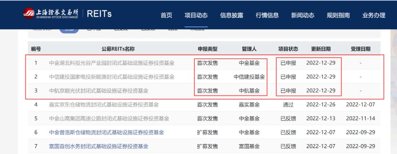This screenshot has width=397, height=154.
Task: Open 中金山高集团高速公路 fund link
Action: [x=109, y=118]
